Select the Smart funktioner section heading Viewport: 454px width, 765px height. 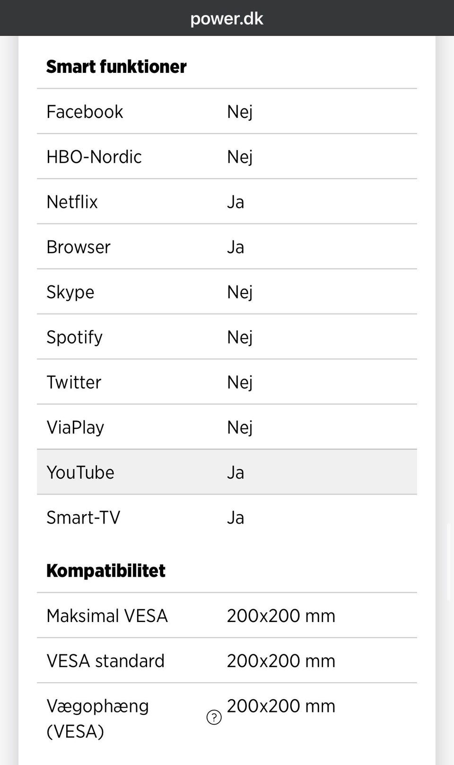[116, 67]
